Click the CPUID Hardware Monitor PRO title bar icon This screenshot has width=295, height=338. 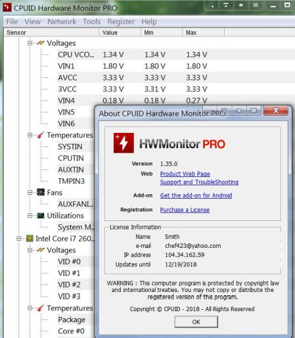[x=7, y=7]
